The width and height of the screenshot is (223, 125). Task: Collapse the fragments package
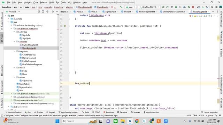pos(14,51)
